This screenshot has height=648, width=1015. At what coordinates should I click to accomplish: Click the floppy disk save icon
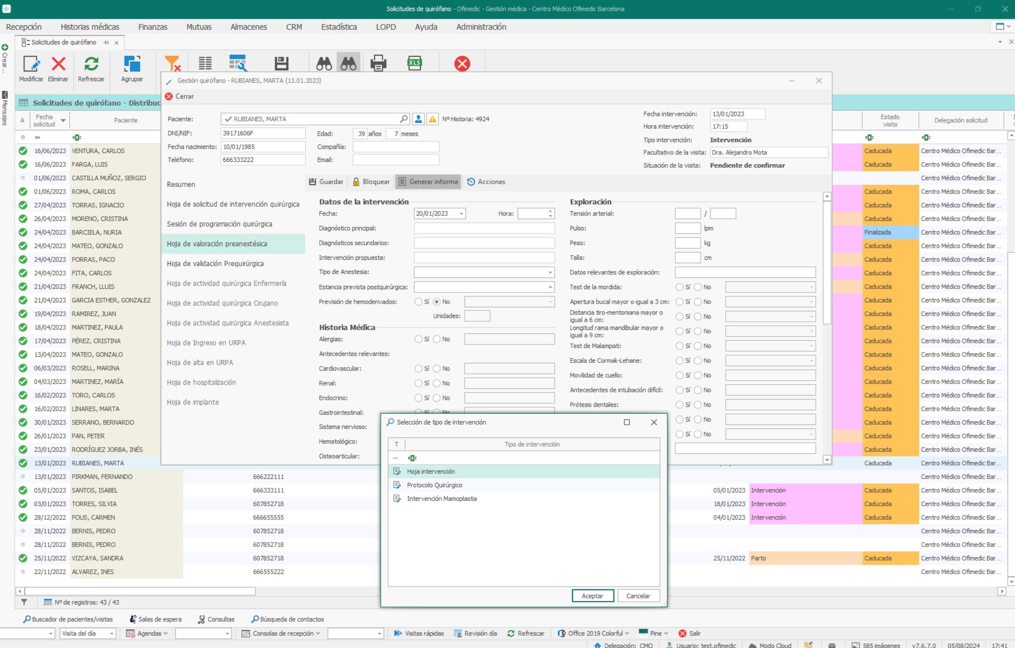pos(281,64)
